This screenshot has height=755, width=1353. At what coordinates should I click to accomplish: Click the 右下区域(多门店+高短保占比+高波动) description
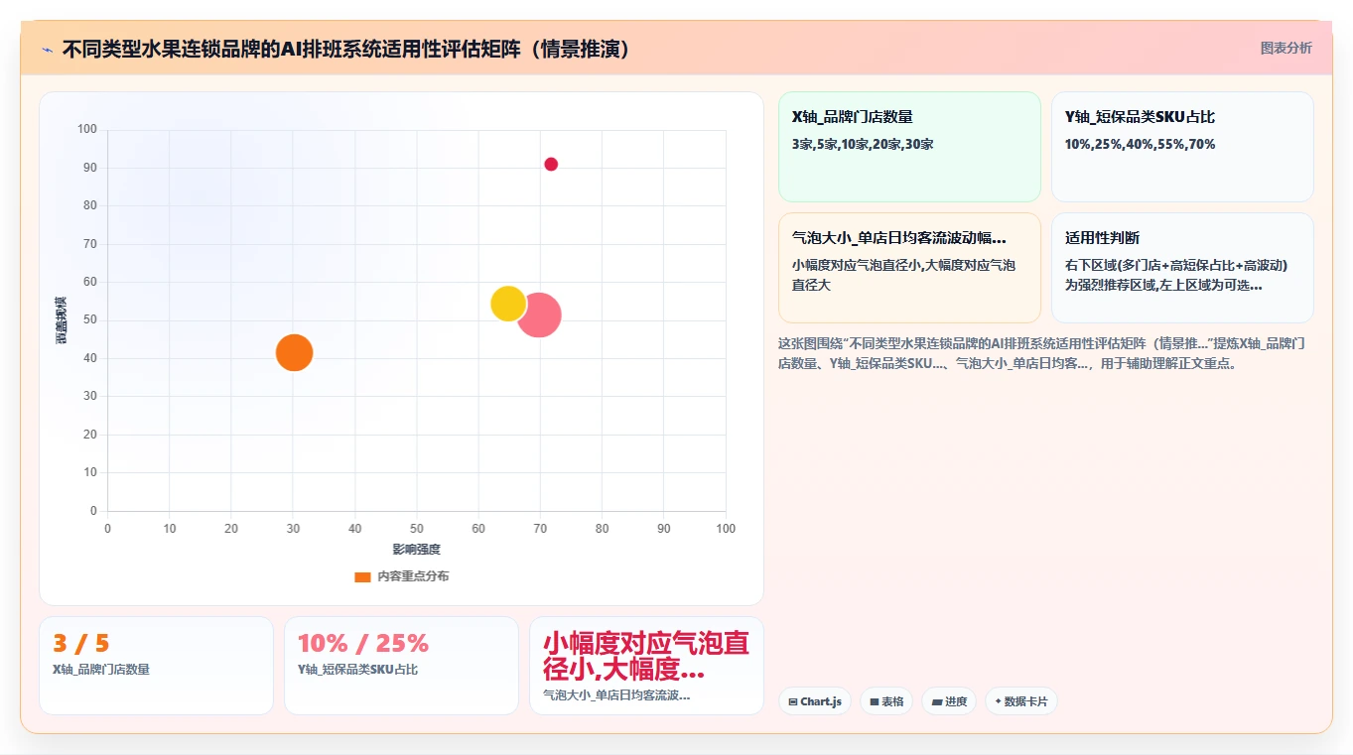pyautogui.click(x=1176, y=275)
